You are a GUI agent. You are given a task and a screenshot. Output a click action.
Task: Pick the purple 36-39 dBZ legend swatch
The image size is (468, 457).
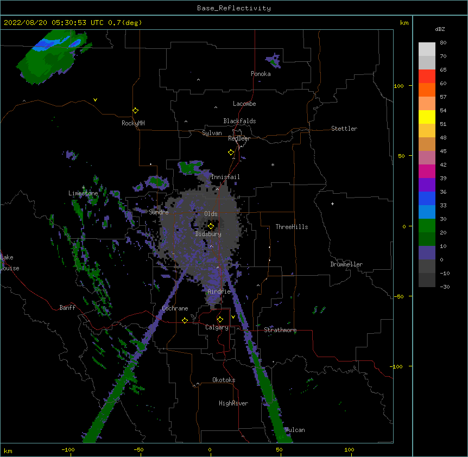coord(427,185)
